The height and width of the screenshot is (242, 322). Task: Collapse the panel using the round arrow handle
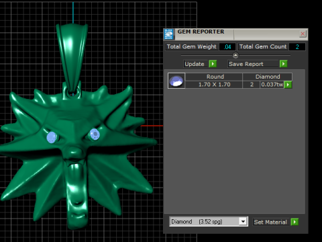tap(235, 55)
